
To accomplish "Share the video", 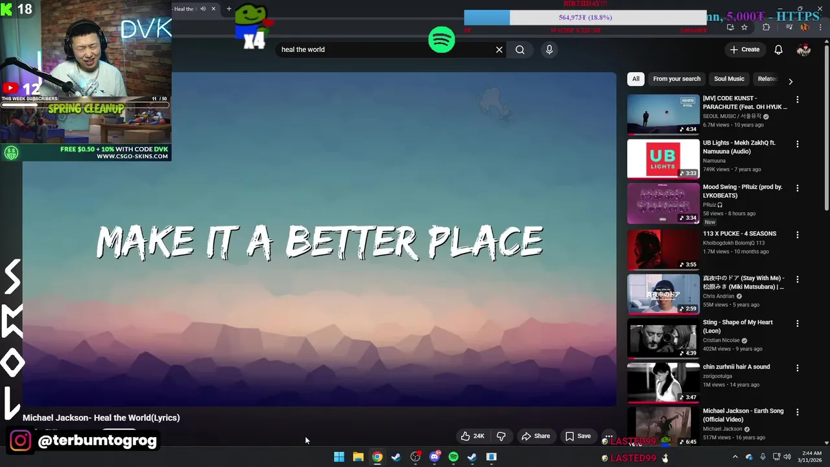I will click(536, 436).
